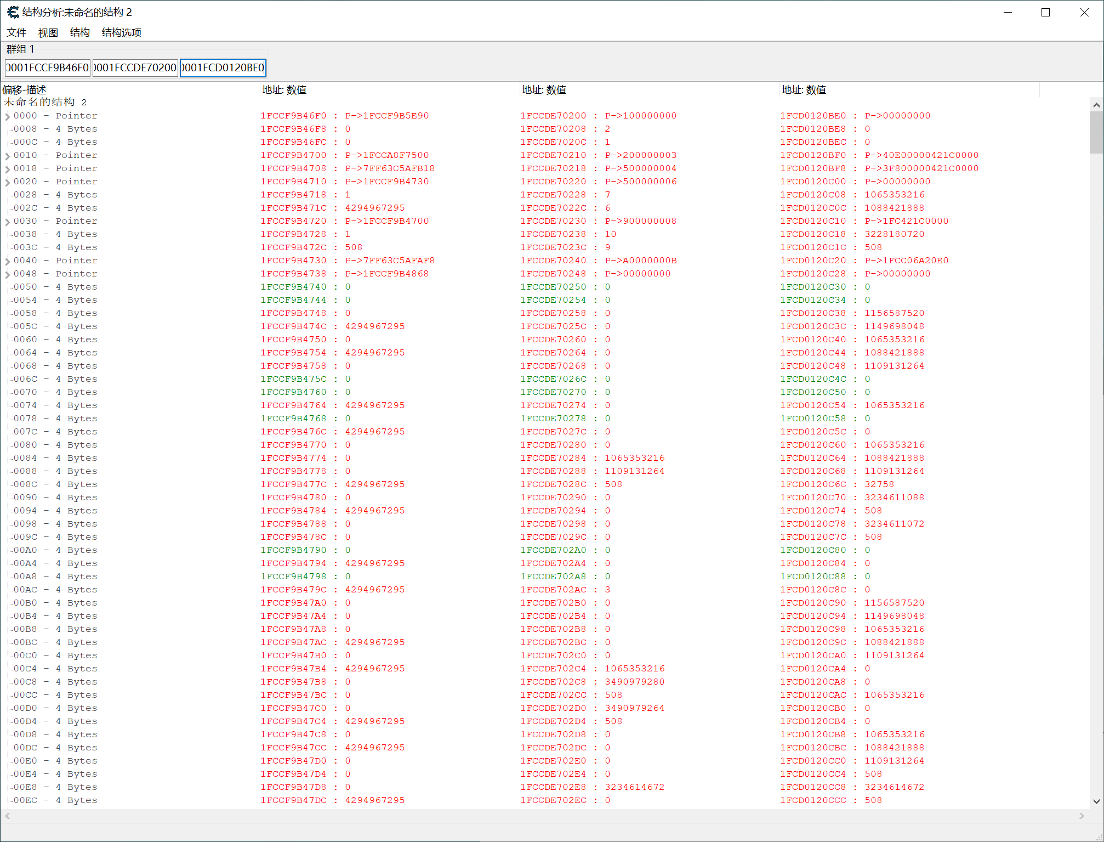Image resolution: width=1104 pixels, height=842 pixels.
Task: Click the address field 0001FCCDE70200
Action: pos(135,67)
